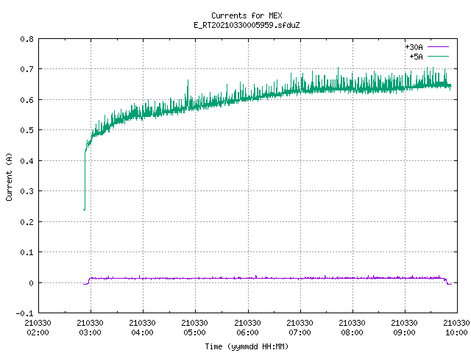This screenshot has width=471, height=353.
Task: Click the y-axis tick value 0.1
Action: [27, 252]
